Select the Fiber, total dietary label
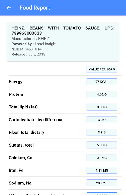This screenshot has width=126, height=195. 26,133
